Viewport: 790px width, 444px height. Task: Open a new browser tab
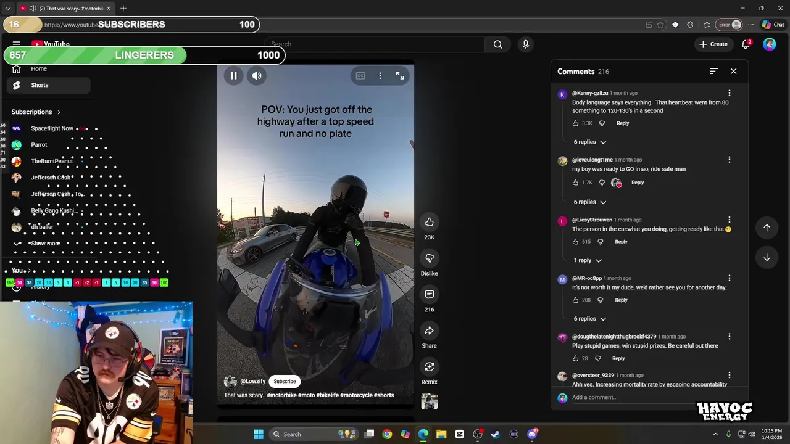tap(123, 8)
